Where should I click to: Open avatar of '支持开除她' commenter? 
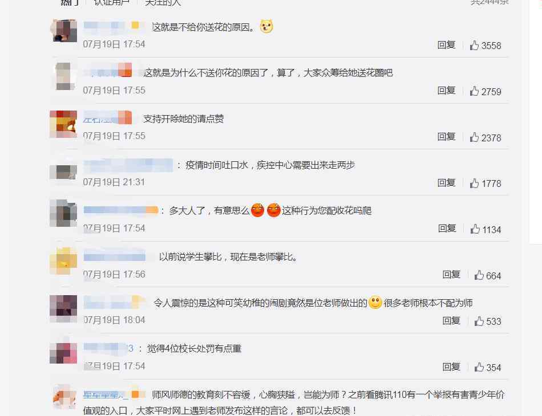coord(63,124)
